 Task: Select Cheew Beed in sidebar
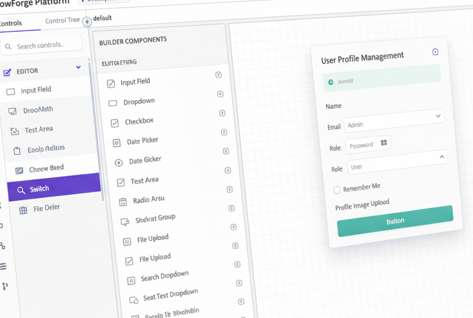click(x=47, y=168)
